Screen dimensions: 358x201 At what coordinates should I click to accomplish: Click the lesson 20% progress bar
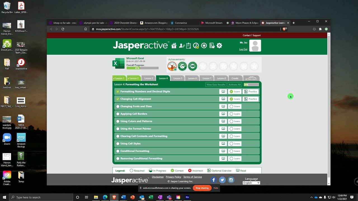click(251, 85)
